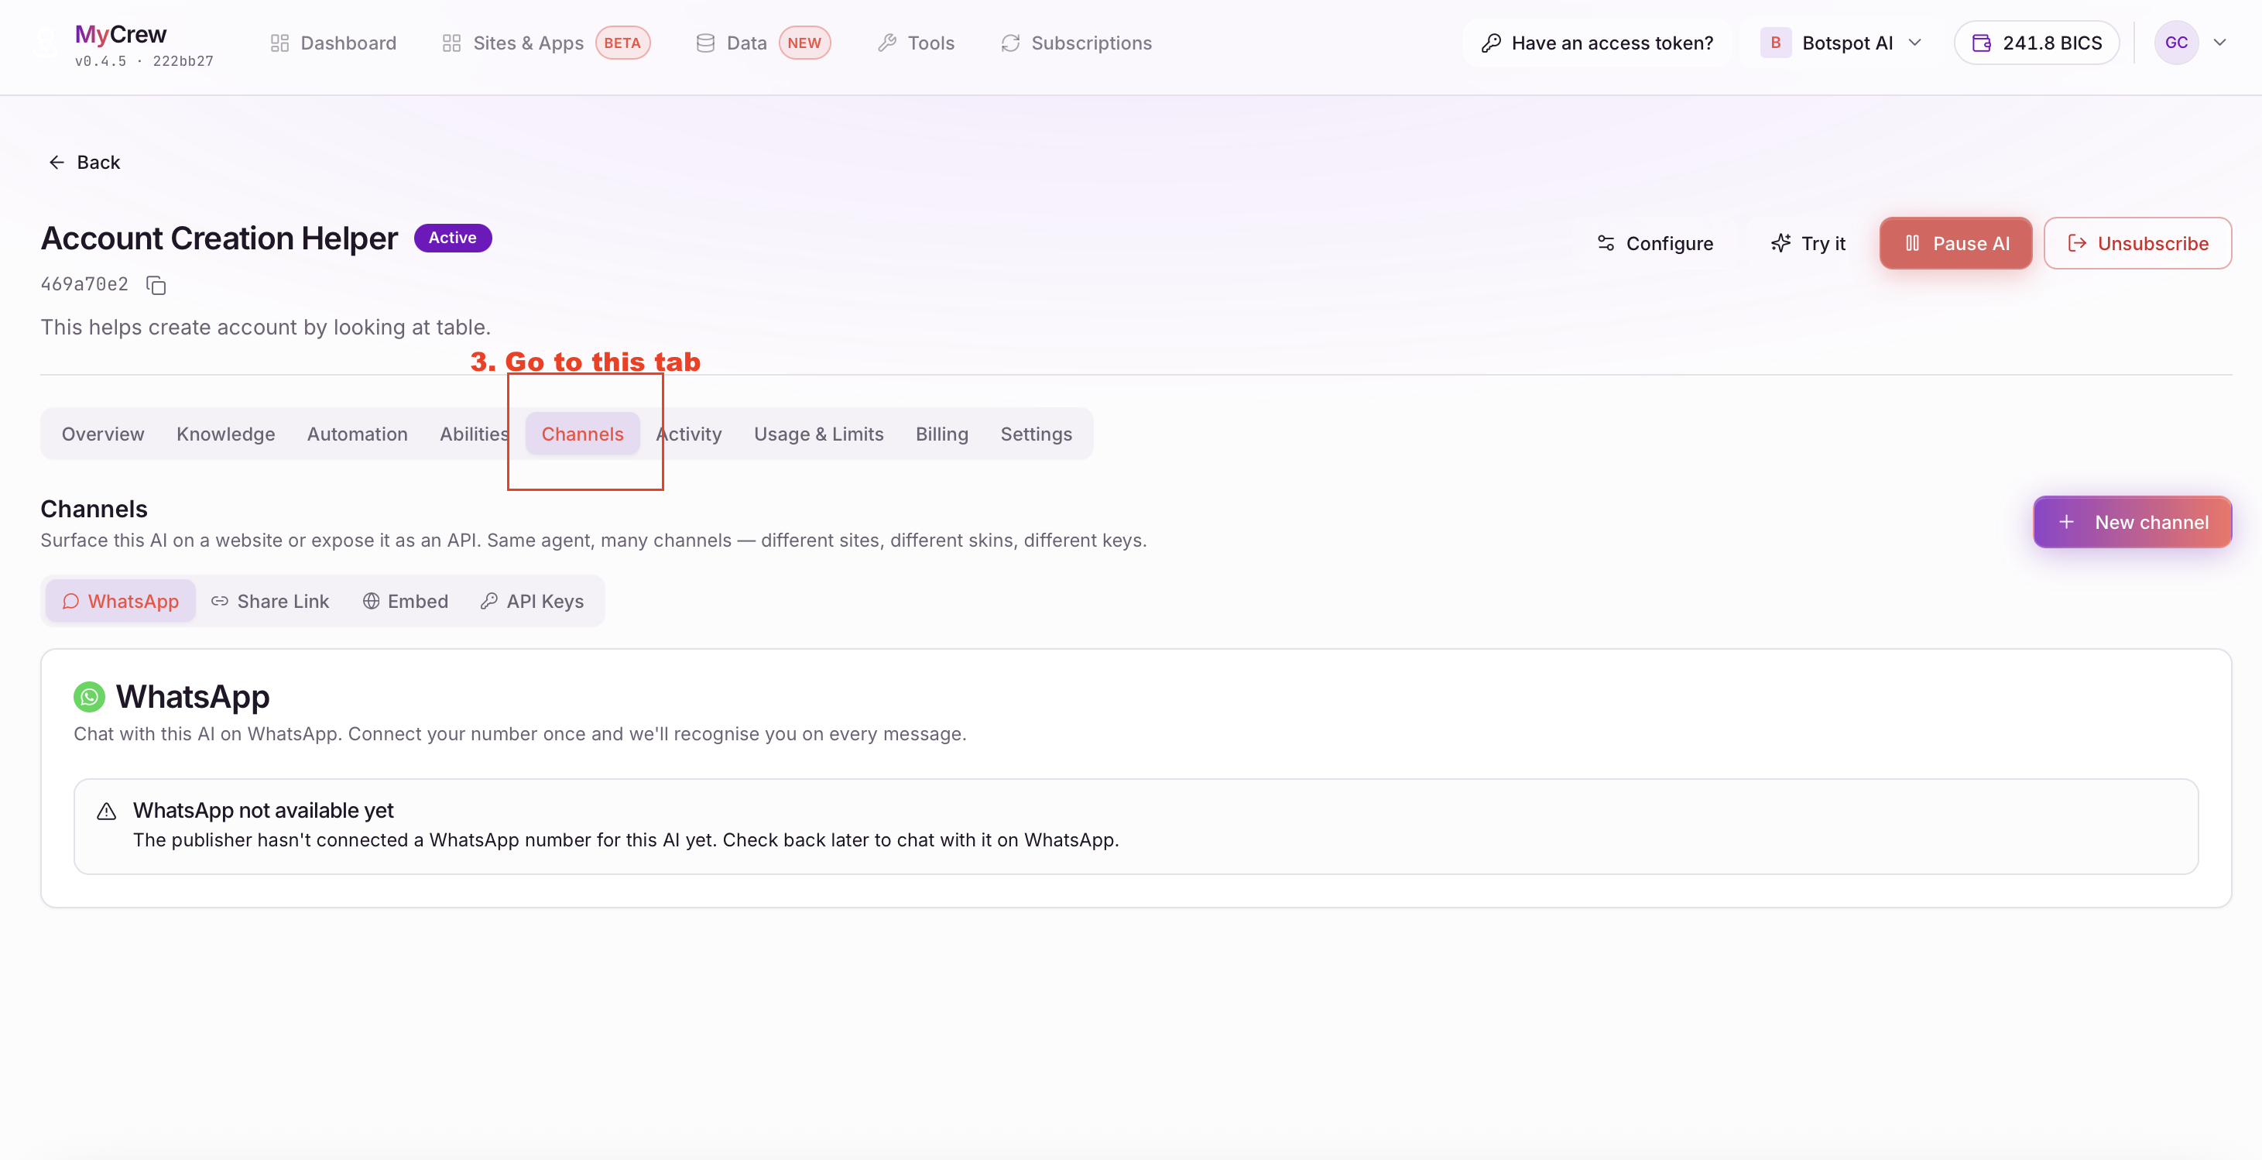2262x1160 pixels.
Task: Click the Account Creation Helper title
Action: coord(220,239)
